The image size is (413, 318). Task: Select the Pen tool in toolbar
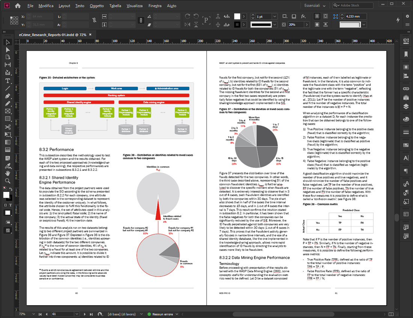pyautogui.click(x=8, y=96)
